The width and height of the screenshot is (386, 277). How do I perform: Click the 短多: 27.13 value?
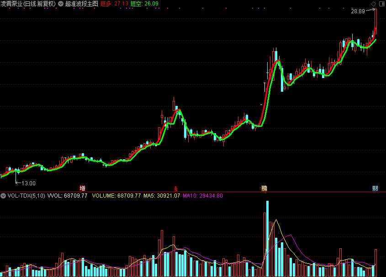114,4
